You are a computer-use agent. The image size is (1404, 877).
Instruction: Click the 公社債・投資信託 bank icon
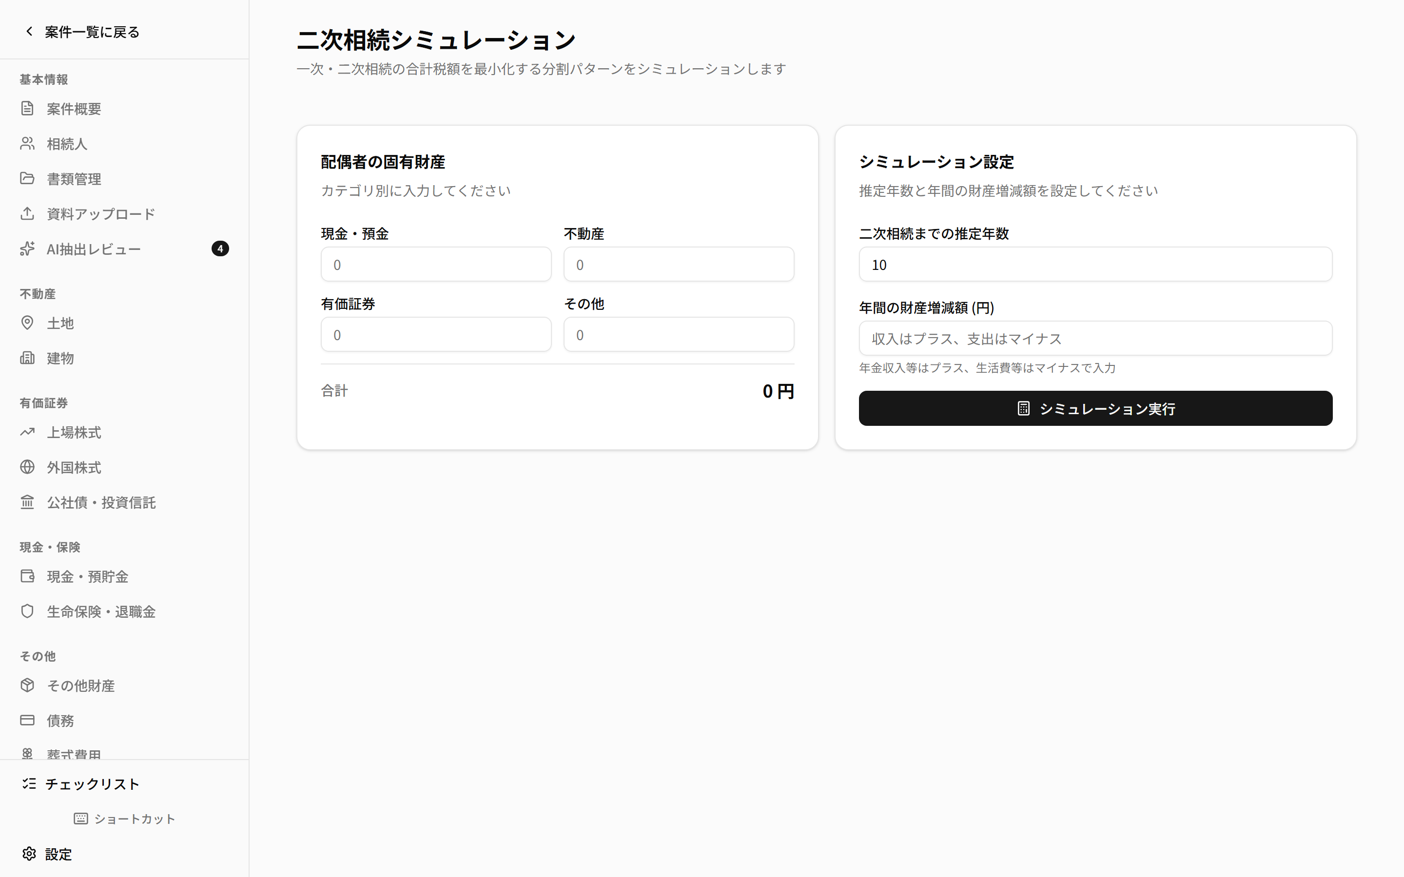point(28,502)
